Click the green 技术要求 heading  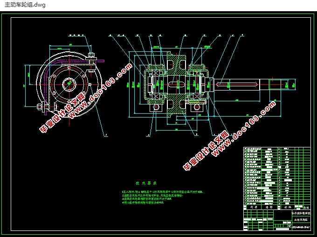[146, 183]
